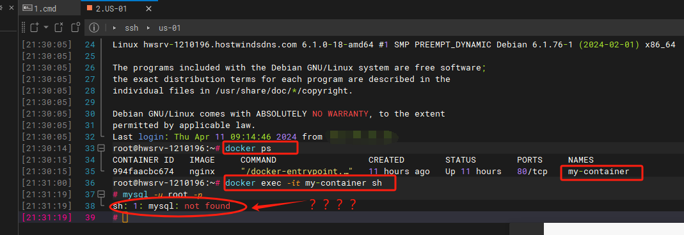Click the toolbar drag handle grip

(x=22, y=28)
